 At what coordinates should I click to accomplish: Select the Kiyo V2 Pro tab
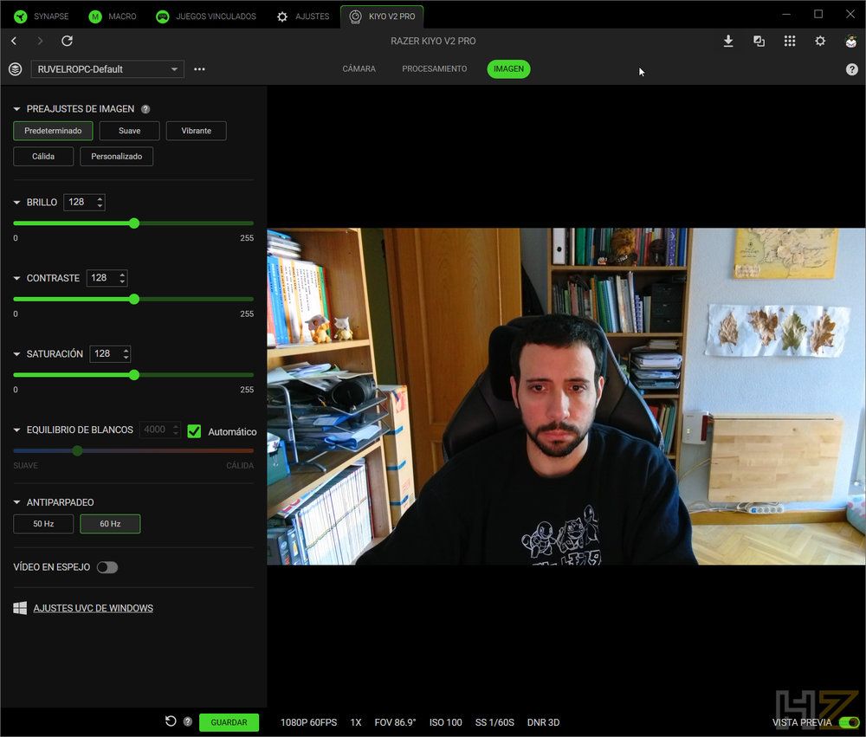coord(382,16)
